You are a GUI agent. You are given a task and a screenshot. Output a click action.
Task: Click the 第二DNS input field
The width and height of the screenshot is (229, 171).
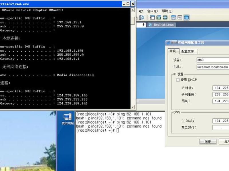pos(221,127)
